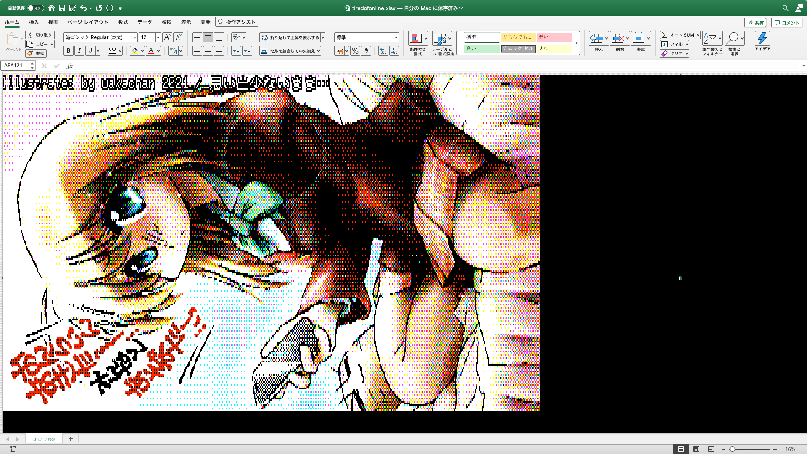Click the Name Box showing AEA121
Viewport: 807px width, 454px height.
(15, 66)
